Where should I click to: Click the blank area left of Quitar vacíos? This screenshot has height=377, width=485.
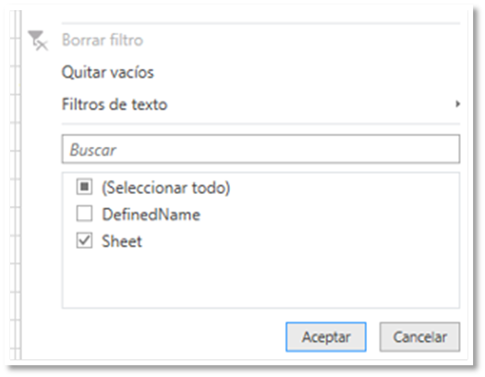coord(42,72)
